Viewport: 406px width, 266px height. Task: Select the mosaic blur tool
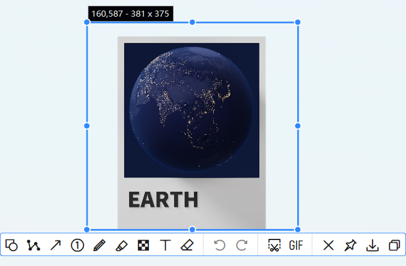click(143, 245)
